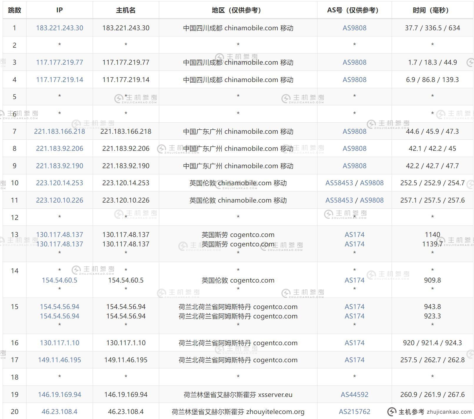474x419 pixels.
Task: Open IP link 130.117.1.10
Action: pyautogui.click(x=59, y=343)
